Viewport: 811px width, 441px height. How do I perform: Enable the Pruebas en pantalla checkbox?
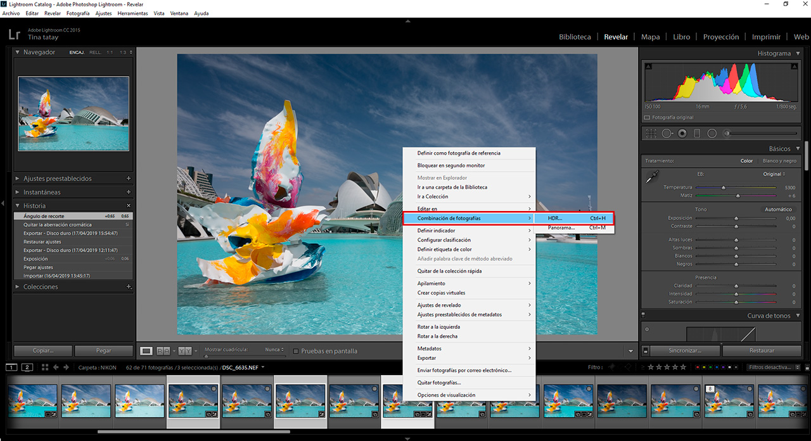(x=296, y=351)
